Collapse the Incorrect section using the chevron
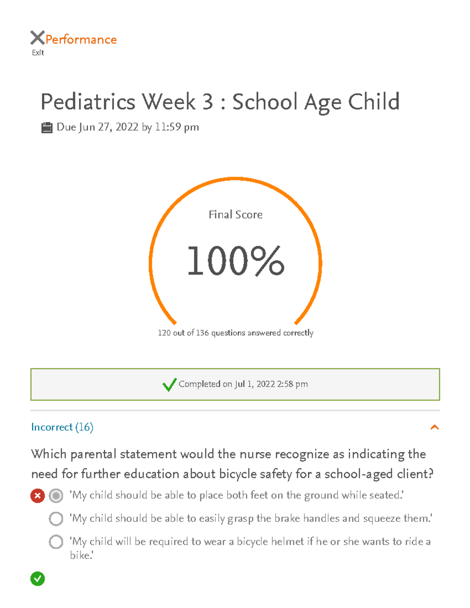The height and width of the screenshot is (608, 470). tap(434, 428)
